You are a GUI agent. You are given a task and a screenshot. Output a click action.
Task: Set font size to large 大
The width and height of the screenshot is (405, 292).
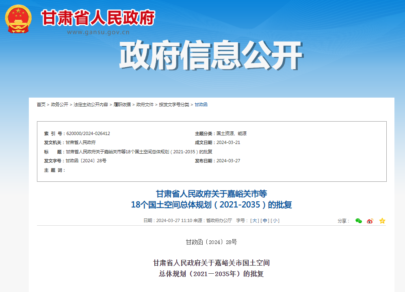point(254,220)
